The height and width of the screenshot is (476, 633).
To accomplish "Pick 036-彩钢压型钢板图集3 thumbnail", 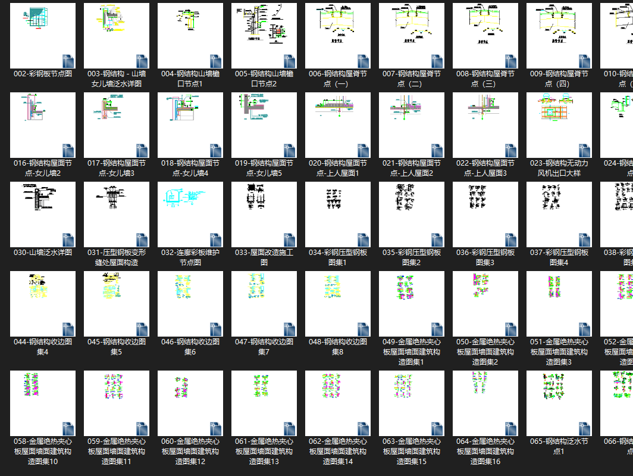I will click(485, 214).
